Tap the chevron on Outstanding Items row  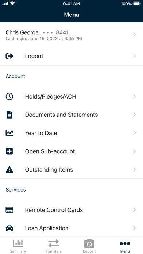coord(134,170)
